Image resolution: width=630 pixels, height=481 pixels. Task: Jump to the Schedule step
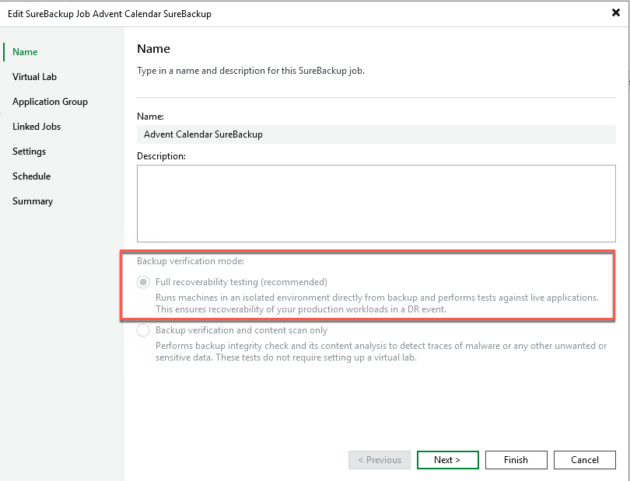coord(31,176)
